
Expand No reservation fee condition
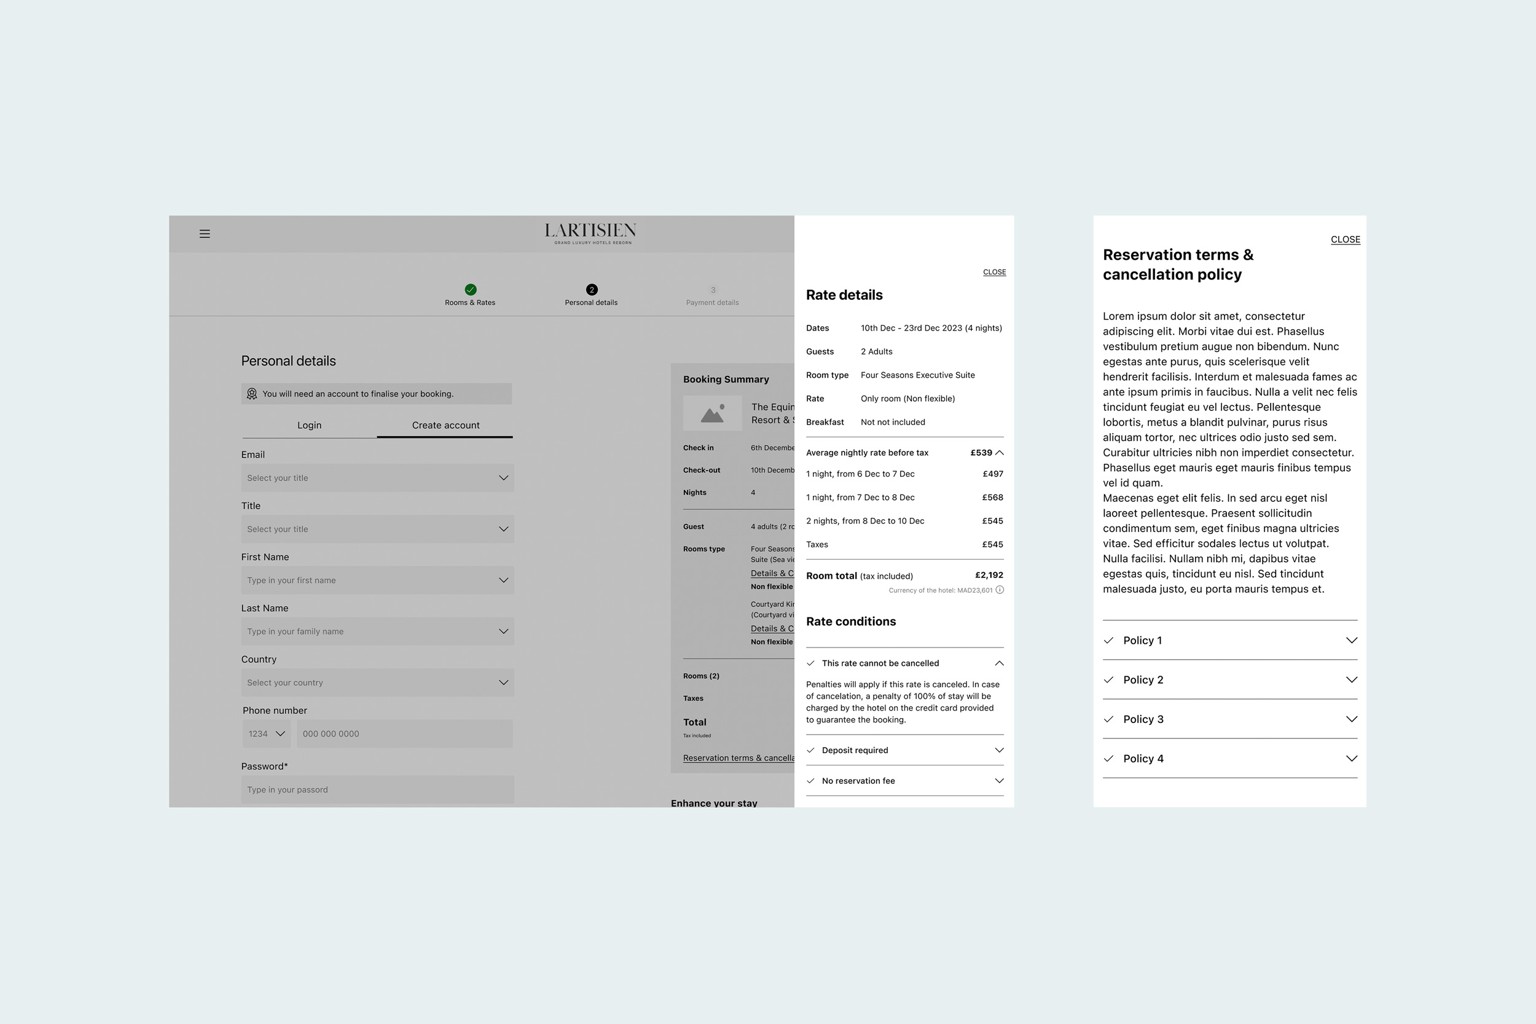(x=998, y=780)
